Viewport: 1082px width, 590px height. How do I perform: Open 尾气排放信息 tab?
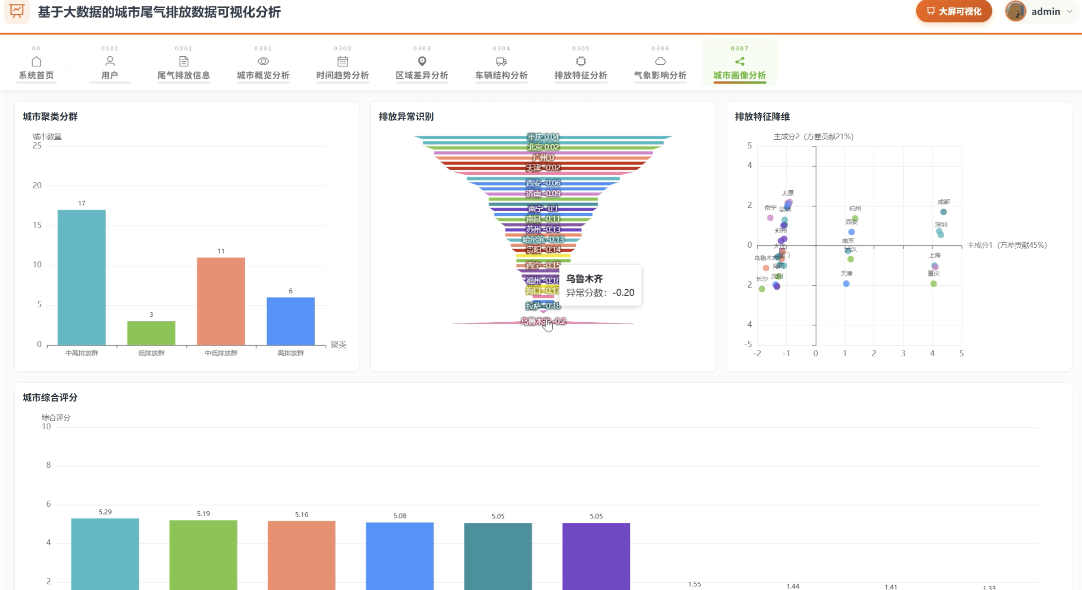point(183,75)
